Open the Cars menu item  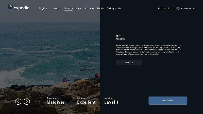(x=78, y=8)
